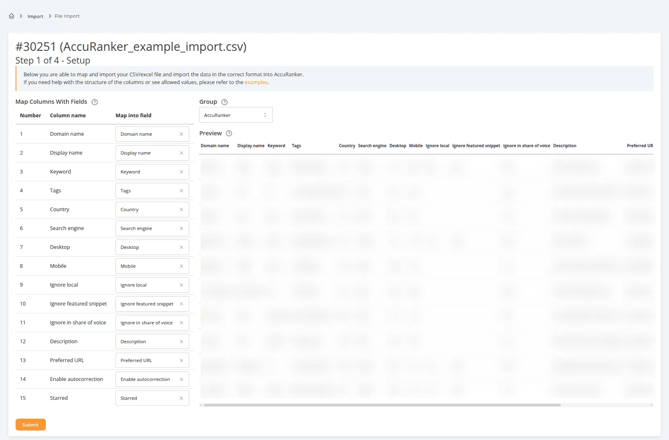Clear the Preferred URL field mapping

click(181, 360)
